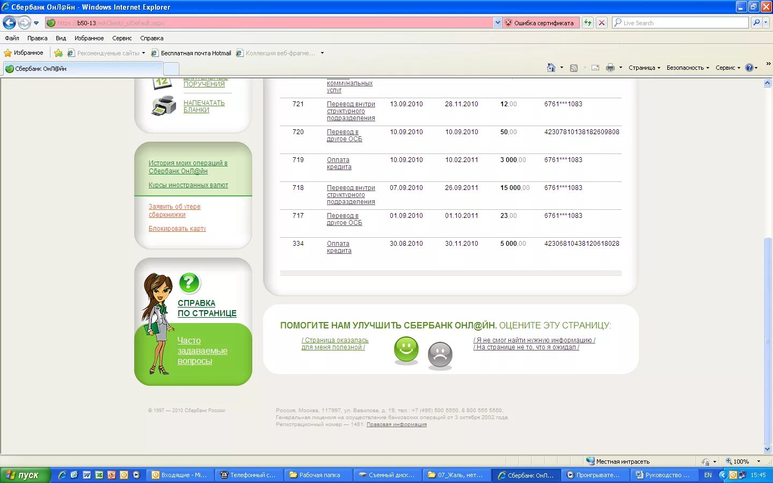Click Я не смог найти нужную информацию link
This screenshot has width=773, height=483.
point(535,340)
